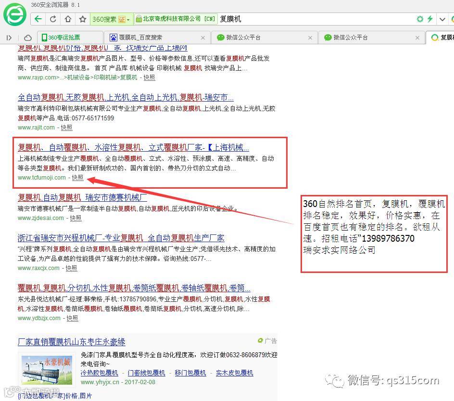Click the lightning speed mode icon
454x401 pixels.
click(430, 19)
